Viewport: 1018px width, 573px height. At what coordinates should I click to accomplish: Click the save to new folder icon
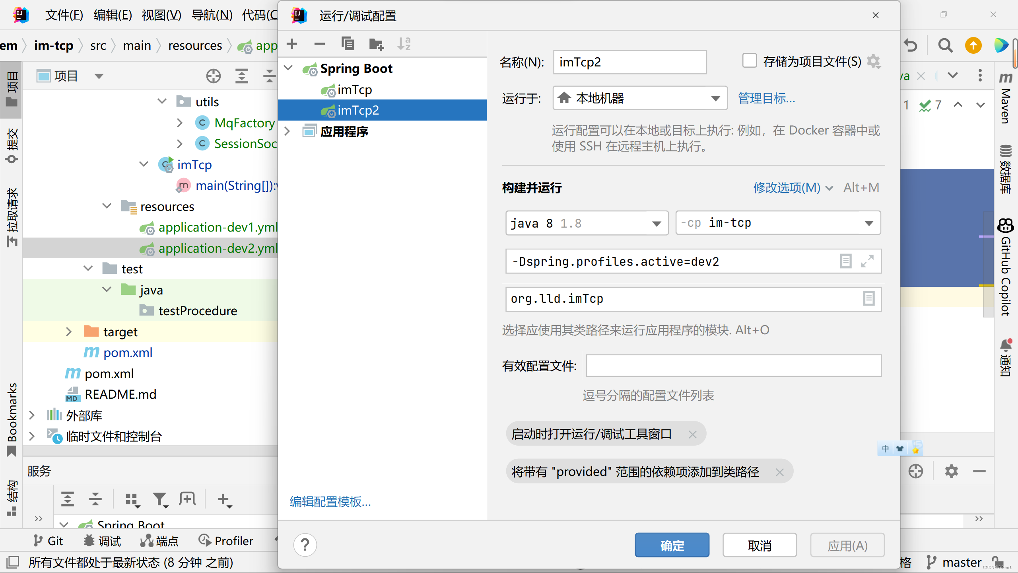tap(376, 44)
